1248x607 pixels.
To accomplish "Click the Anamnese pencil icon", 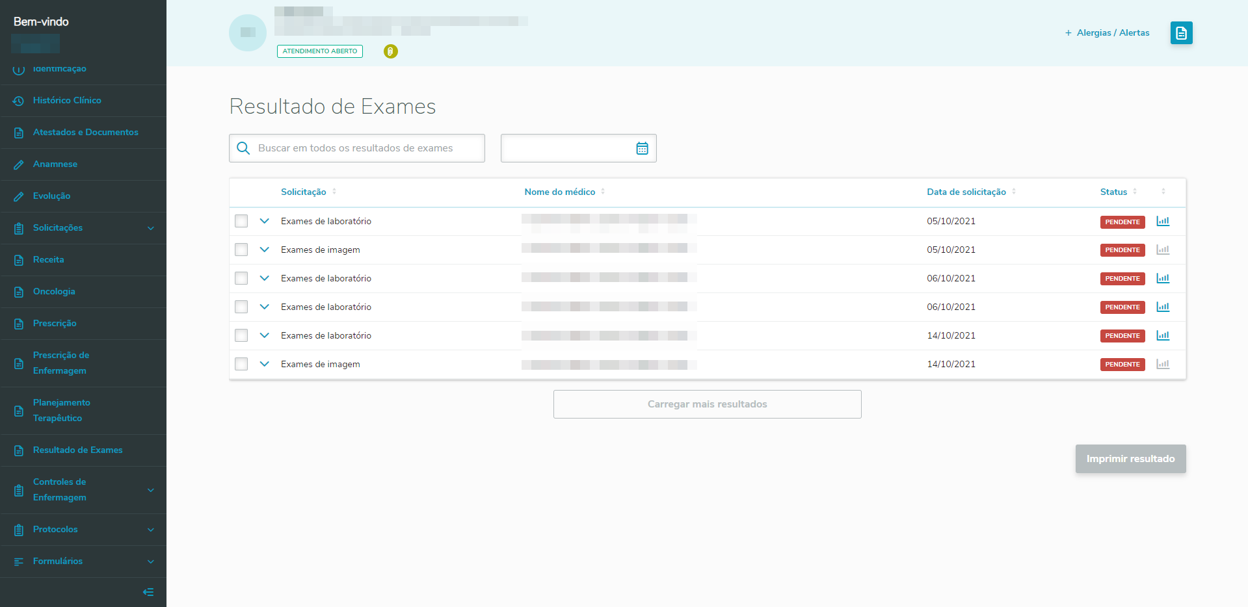I will pyautogui.click(x=19, y=164).
